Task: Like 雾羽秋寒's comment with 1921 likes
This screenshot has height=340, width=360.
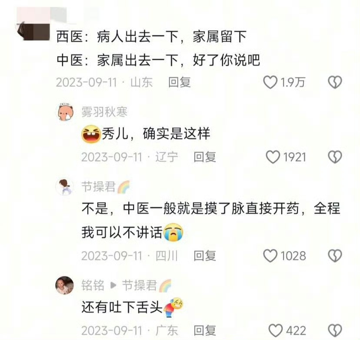Action: coord(273,157)
